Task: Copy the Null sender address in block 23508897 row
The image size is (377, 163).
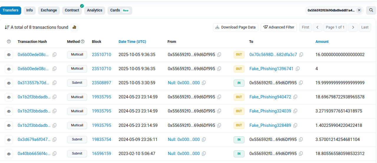Action: (x=204, y=83)
